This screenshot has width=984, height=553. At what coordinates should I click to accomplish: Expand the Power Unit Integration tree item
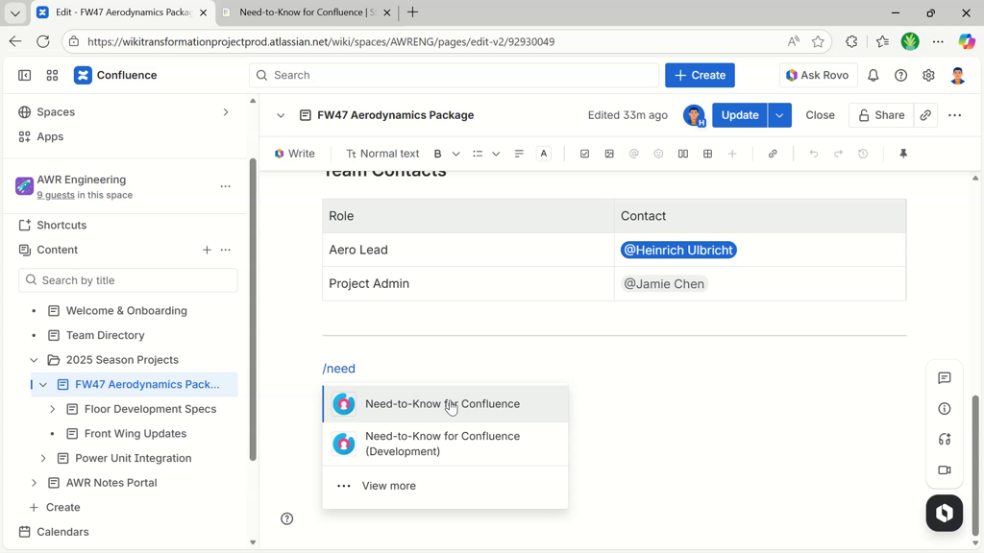43,459
